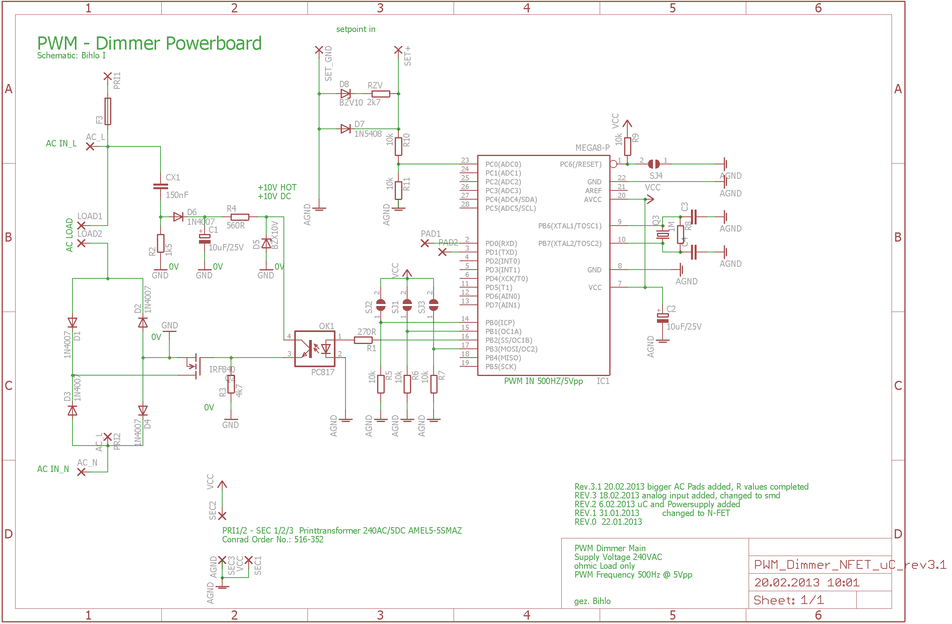This screenshot has width=952, height=624.
Task: Select the CX1 150nF capacitor symbol
Action: point(161,186)
